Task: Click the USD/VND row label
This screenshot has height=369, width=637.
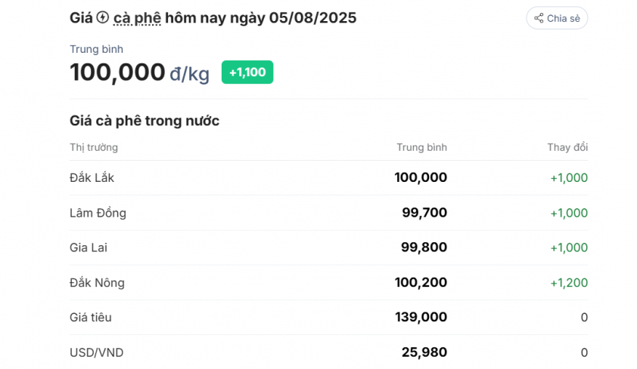Action: 96,353
